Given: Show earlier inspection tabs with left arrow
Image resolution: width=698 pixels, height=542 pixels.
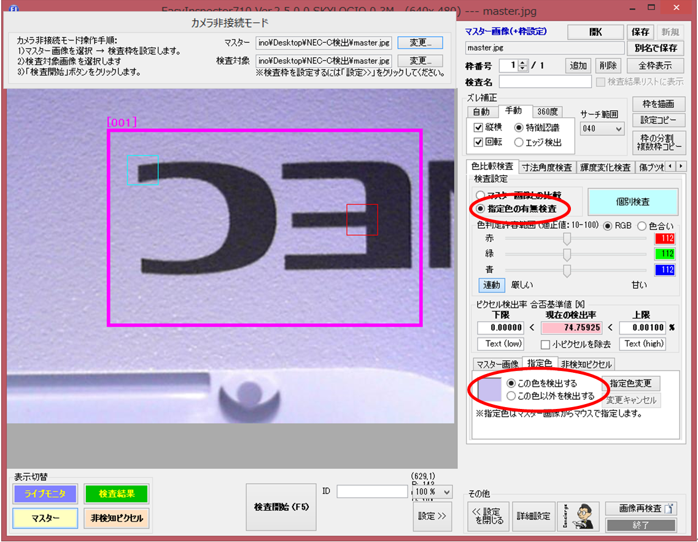Looking at the screenshot, I should (671, 166).
